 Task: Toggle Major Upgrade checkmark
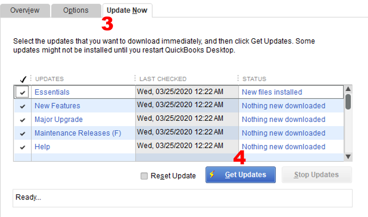[22, 119]
